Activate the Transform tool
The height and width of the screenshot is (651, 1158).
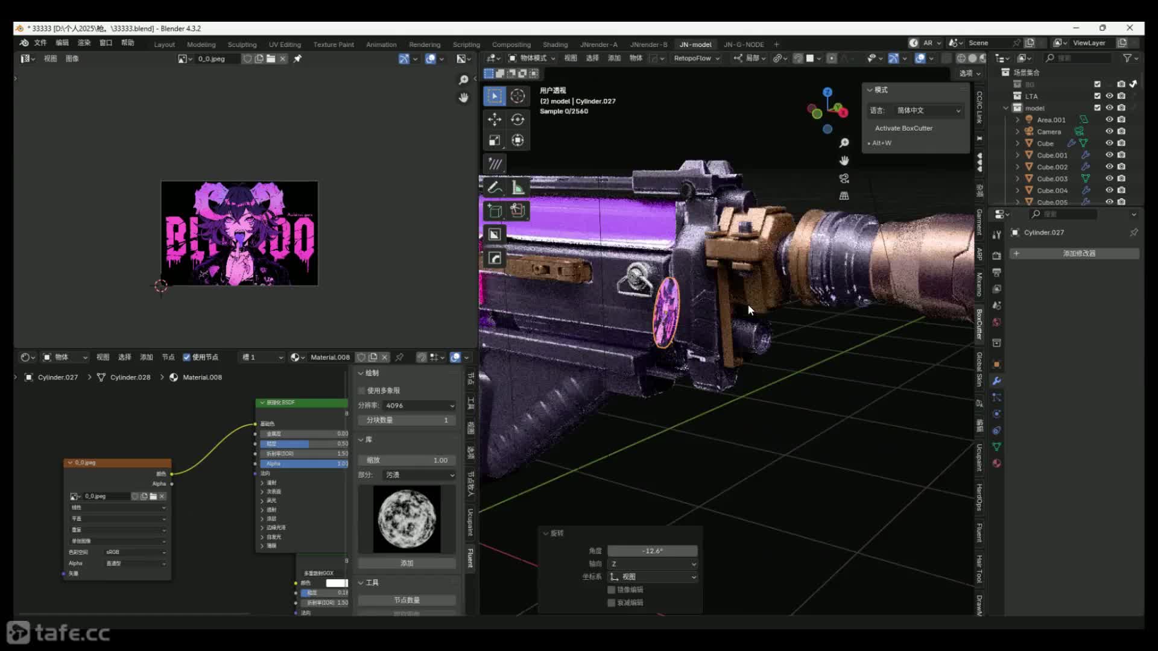pyautogui.click(x=517, y=140)
